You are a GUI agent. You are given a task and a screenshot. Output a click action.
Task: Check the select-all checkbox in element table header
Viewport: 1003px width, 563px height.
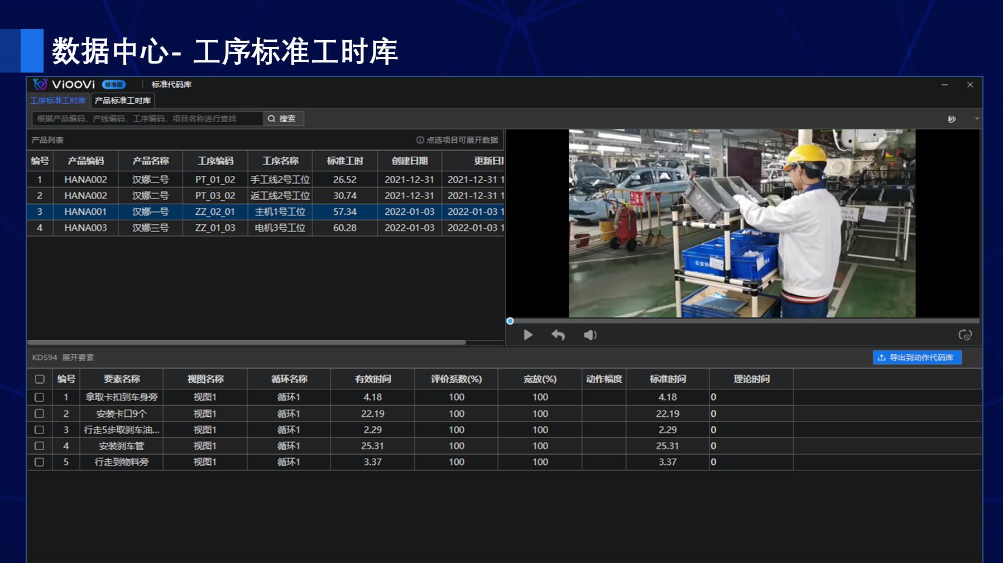pos(40,379)
